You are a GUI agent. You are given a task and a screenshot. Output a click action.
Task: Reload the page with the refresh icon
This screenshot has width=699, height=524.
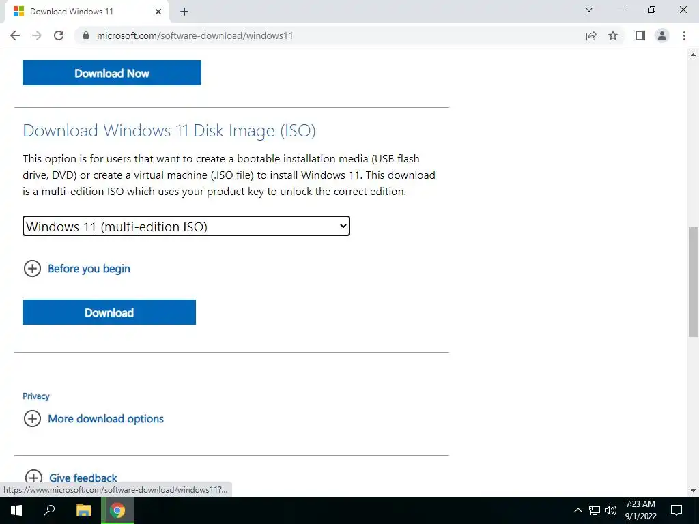pyautogui.click(x=59, y=35)
